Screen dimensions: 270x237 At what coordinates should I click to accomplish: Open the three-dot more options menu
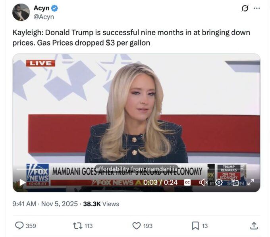257,8
